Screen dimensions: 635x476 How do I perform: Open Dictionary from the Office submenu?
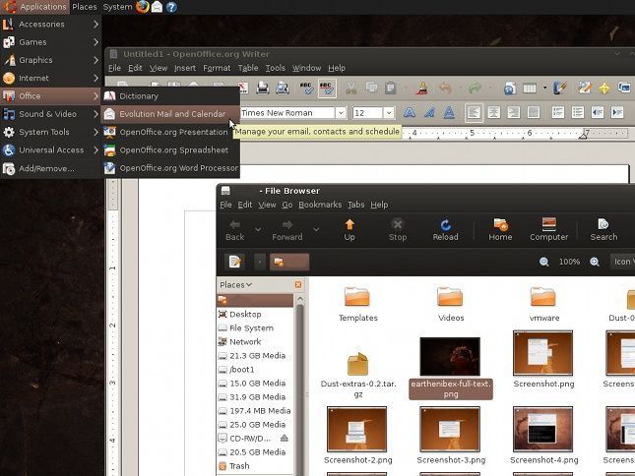(x=170, y=95)
